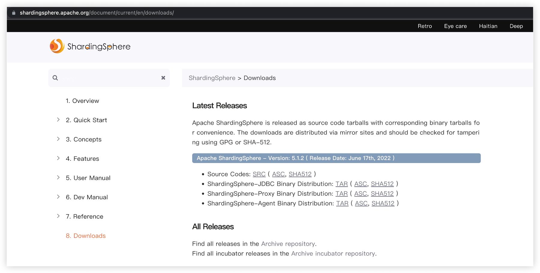The width and height of the screenshot is (540, 273).
Task: Expand the Quick Start section chevron
Action: (58, 120)
